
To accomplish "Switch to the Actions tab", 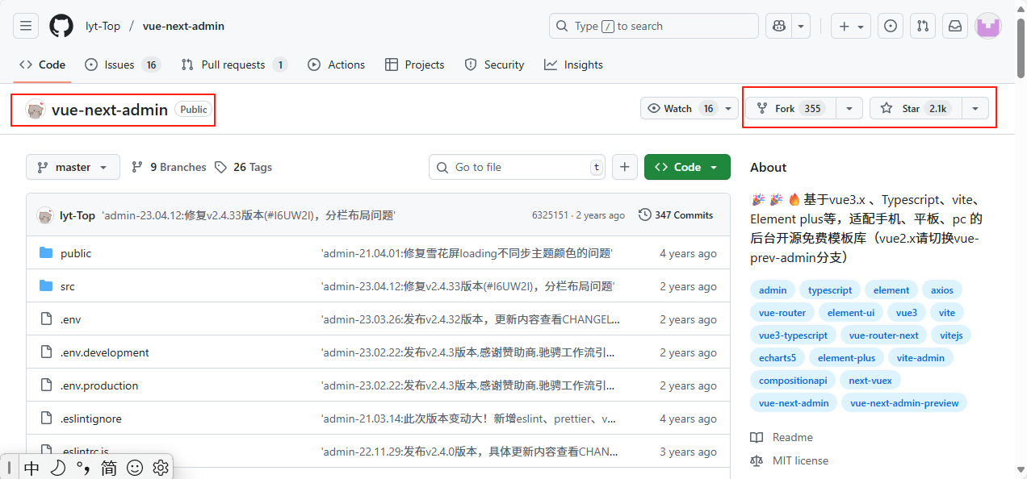I will tap(337, 65).
